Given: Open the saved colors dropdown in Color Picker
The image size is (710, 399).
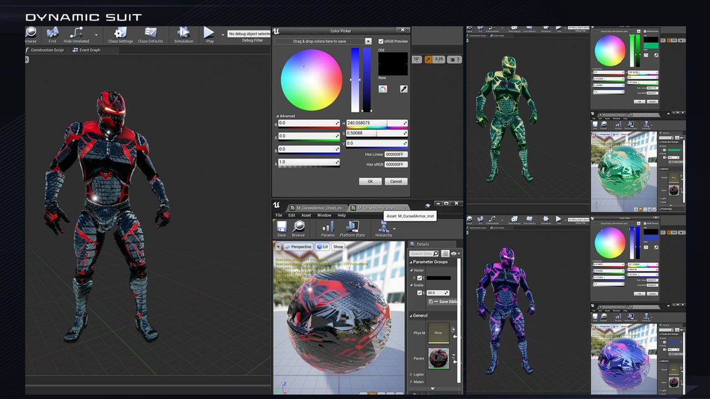Looking at the screenshot, I should click(x=369, y=41).
